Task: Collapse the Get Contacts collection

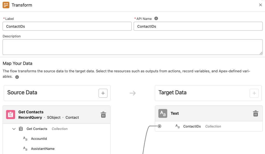Action: pyautogui.click(x=14, y=129)
